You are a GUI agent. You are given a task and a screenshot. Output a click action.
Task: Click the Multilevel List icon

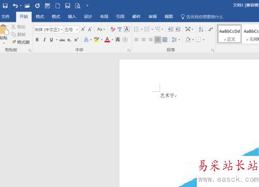158,29
